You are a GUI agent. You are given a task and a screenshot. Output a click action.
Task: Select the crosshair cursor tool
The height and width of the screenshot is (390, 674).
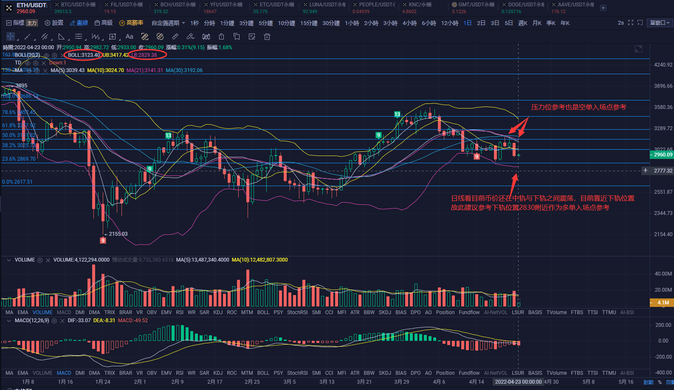[10, 36]
